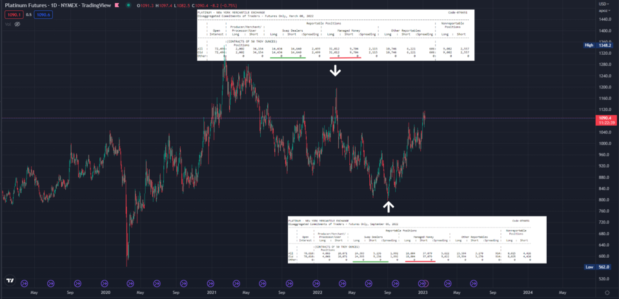Open the apoz unit dropdown on price scale
This screenshot has height=299, width=619.
(604, 11)
